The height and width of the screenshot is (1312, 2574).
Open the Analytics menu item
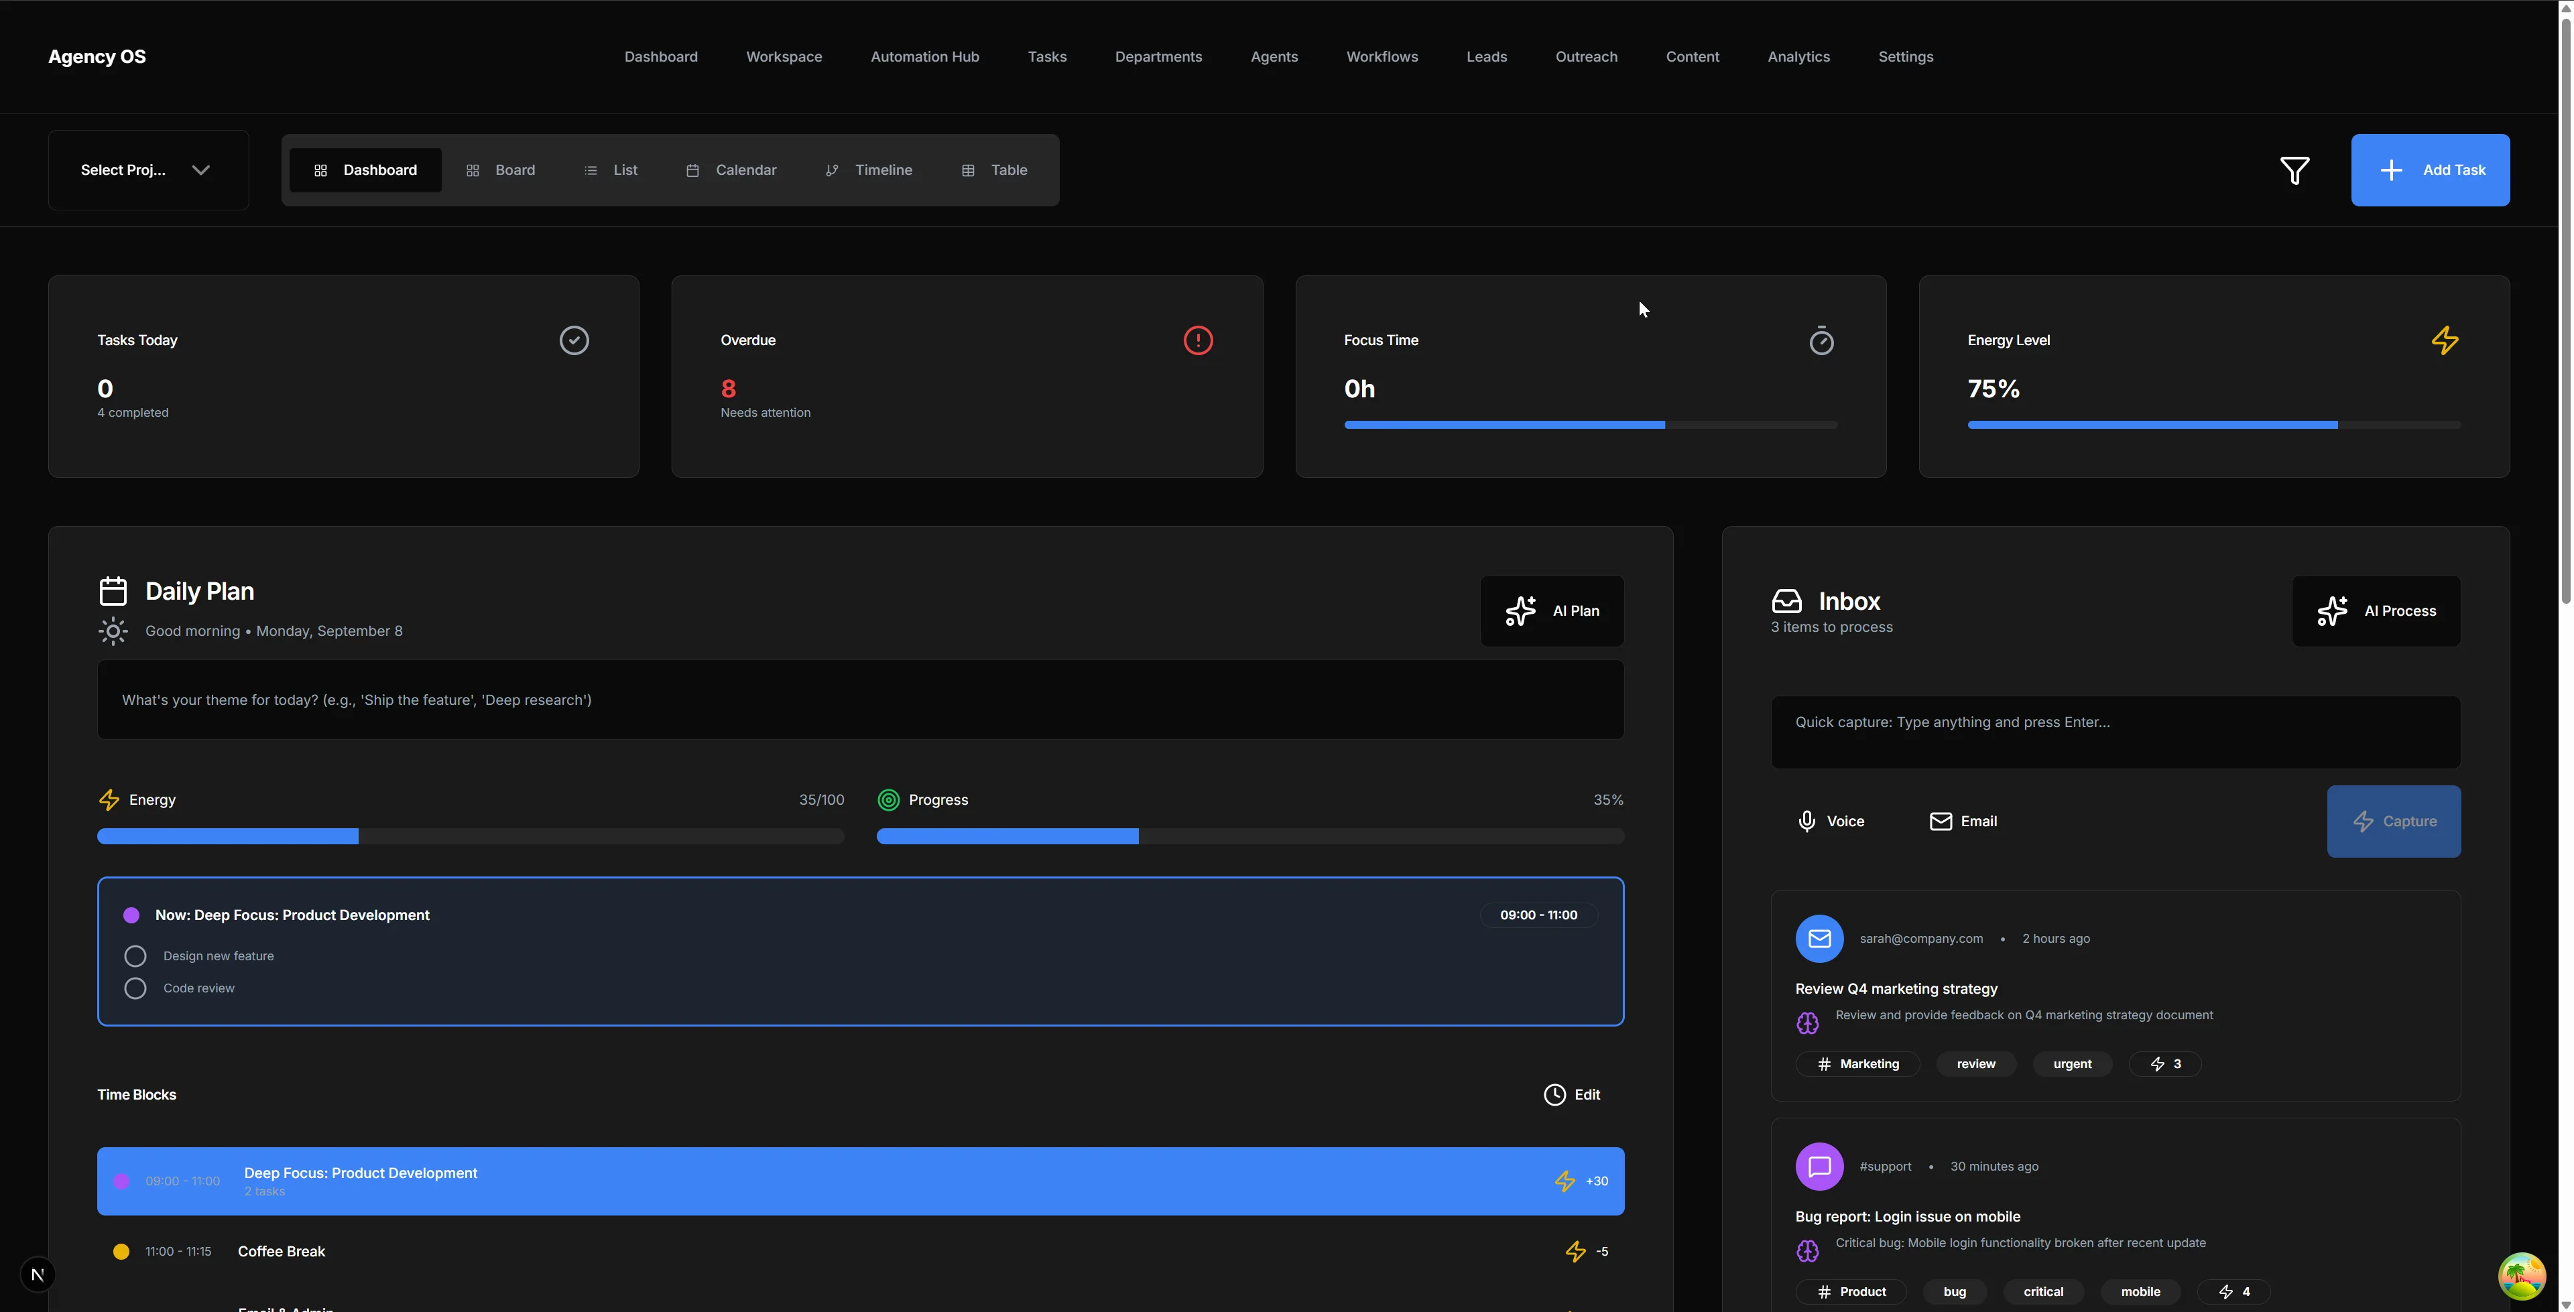coord(1798,57)
